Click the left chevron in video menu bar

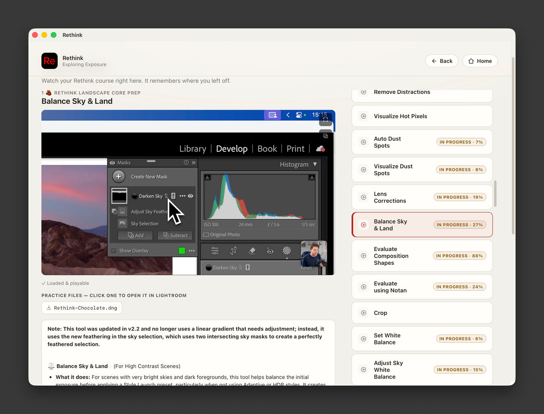288,115
